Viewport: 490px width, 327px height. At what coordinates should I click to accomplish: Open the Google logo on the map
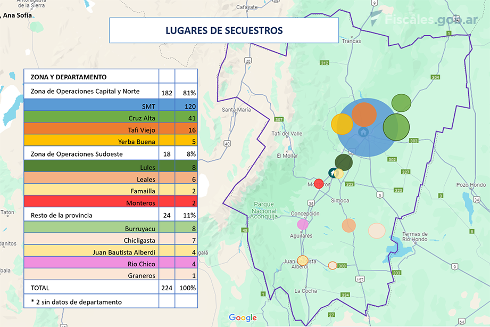click(x=243, y=318)
